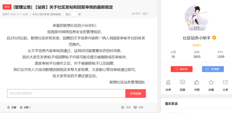Click the red 置顶 pinned tag
Image resolution: width=232 pixels, height=113 pixels.
pyautogui.click(x=7, y=7)
